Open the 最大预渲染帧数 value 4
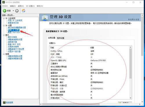The image size is (145, 107). (91, 95)
